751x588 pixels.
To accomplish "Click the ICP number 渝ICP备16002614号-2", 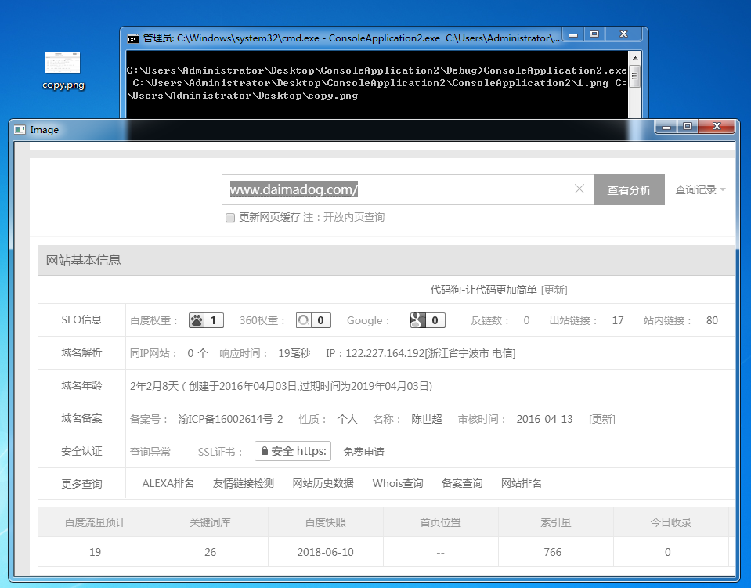I will tap(230, 419).
